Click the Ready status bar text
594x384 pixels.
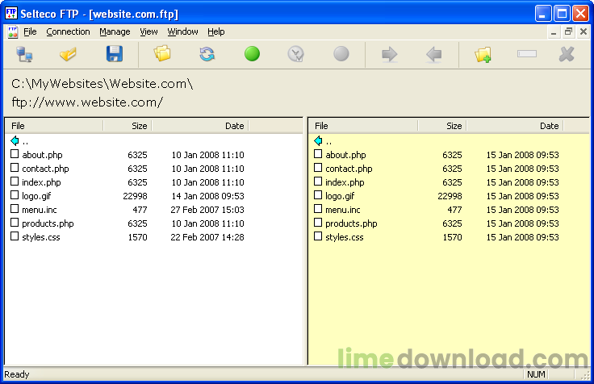[17, 374]
